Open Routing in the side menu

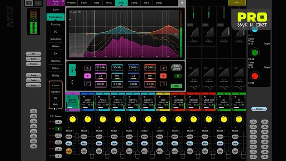[x=55, y=24]
